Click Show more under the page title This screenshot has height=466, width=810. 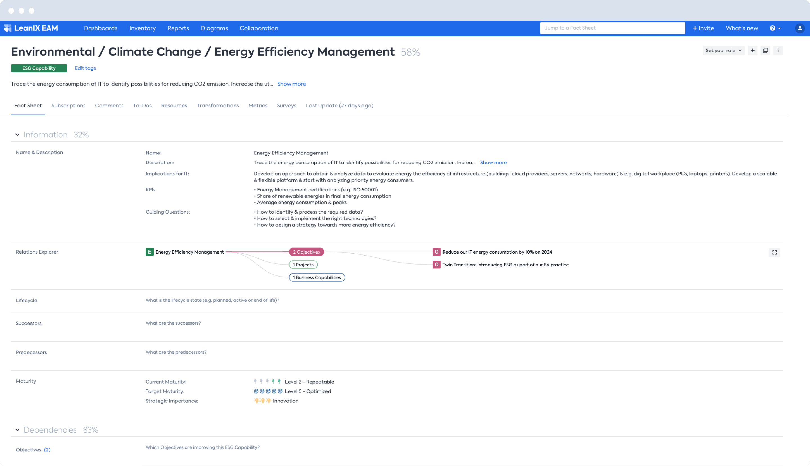click(292, 84)
